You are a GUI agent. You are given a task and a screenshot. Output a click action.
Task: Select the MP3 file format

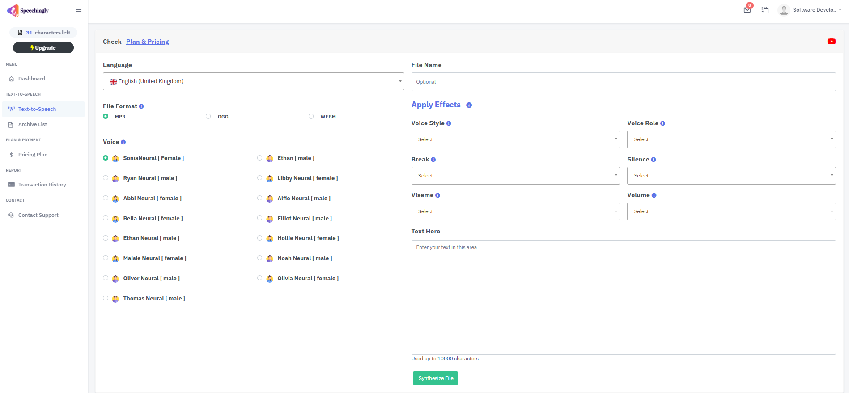pyautogui.click(x=106, y=116)
